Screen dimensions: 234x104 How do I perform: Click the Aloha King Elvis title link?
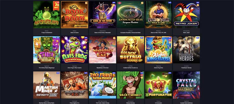tap(158, 68)
